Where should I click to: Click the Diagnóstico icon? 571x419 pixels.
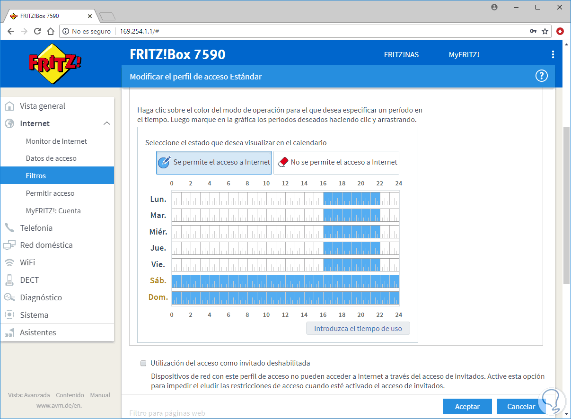point(9,297)
